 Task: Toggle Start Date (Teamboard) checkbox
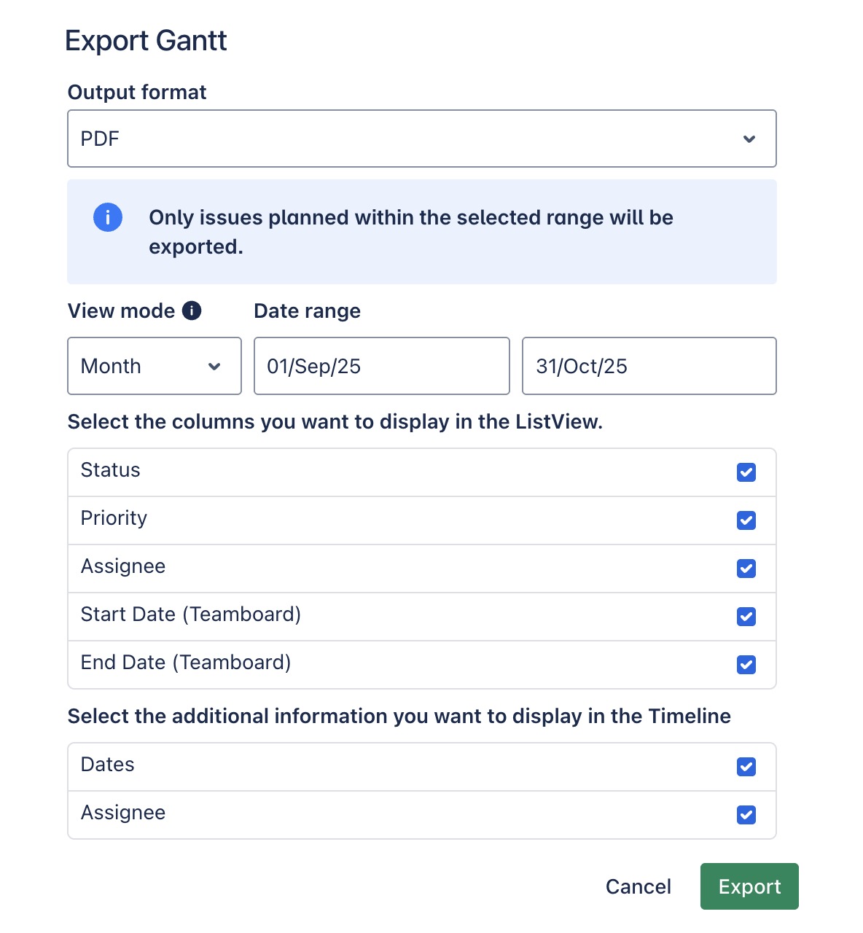[x=746, y=617]
